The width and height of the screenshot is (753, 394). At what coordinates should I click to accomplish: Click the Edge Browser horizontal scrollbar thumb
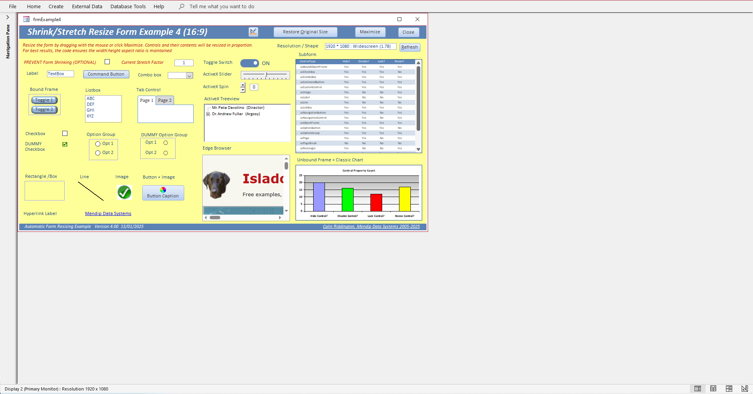(x=215, y=217)
